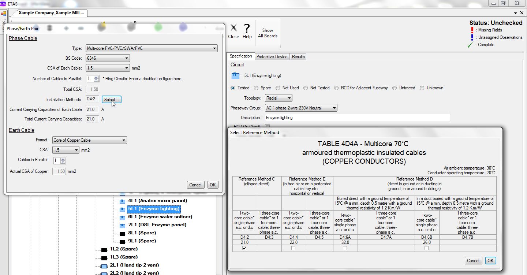This screenshot has width=527, height=275.
Task: Click the black spare icon beside 1L3
Action: coord(104,258)
